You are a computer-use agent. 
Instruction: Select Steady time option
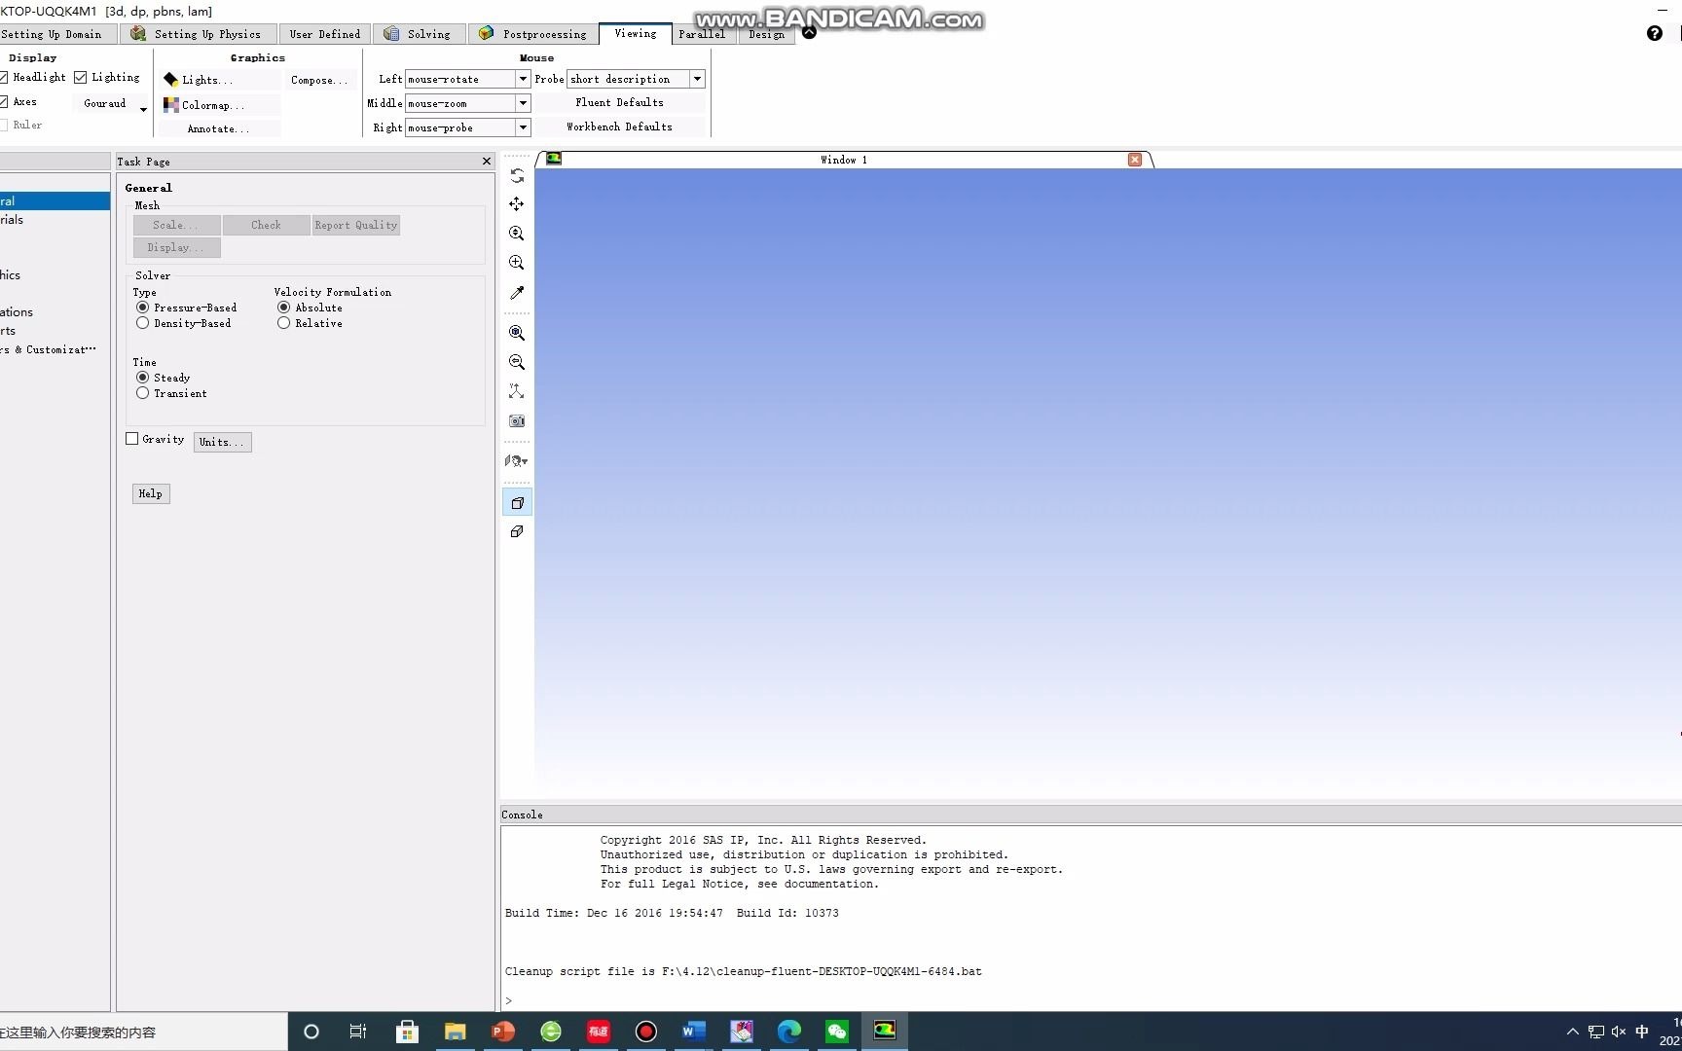click(143, 378)
